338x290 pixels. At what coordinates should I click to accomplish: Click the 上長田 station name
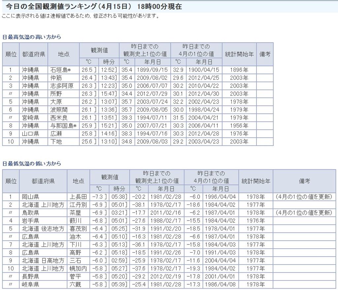78,197
